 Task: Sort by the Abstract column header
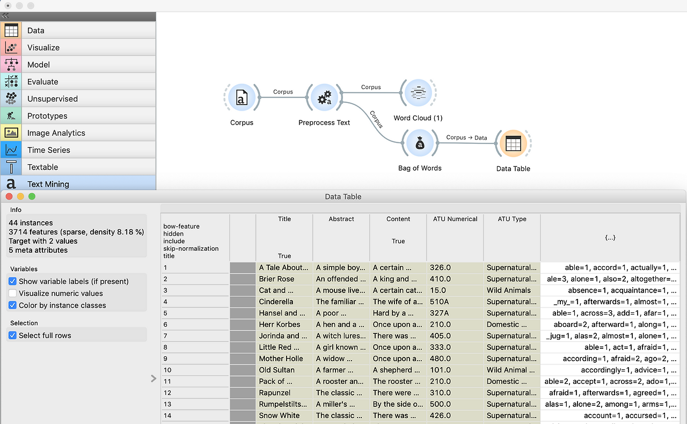(x=341, y=238)
